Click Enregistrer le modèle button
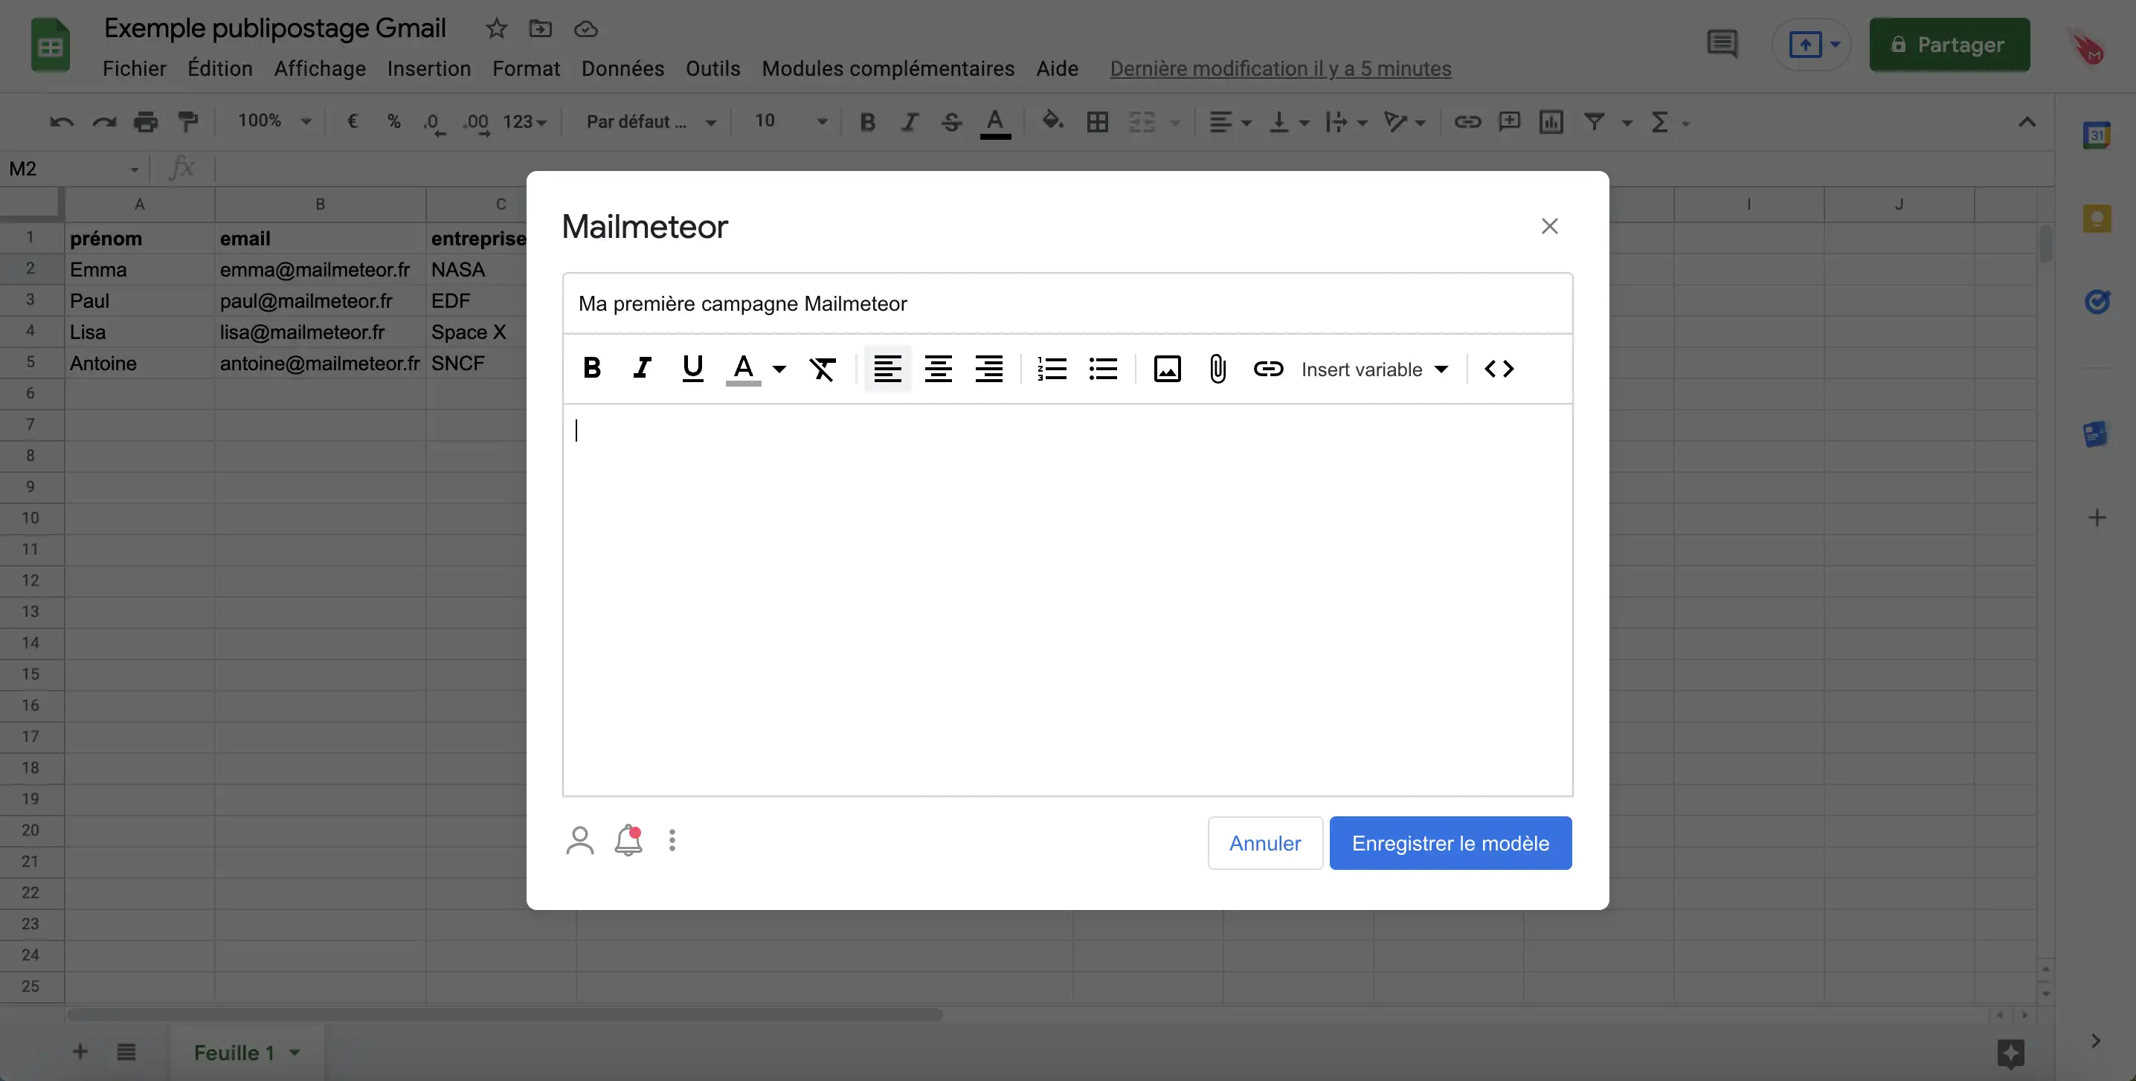The width and height of the screenshot is (2136, 1081). [x=1450, y=843]
